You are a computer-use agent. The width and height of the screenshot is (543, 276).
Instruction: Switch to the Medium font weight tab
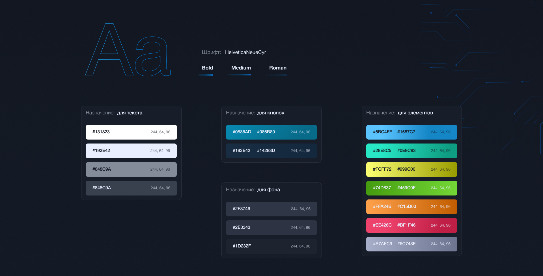pyautogui.click(x=241, y=68)
